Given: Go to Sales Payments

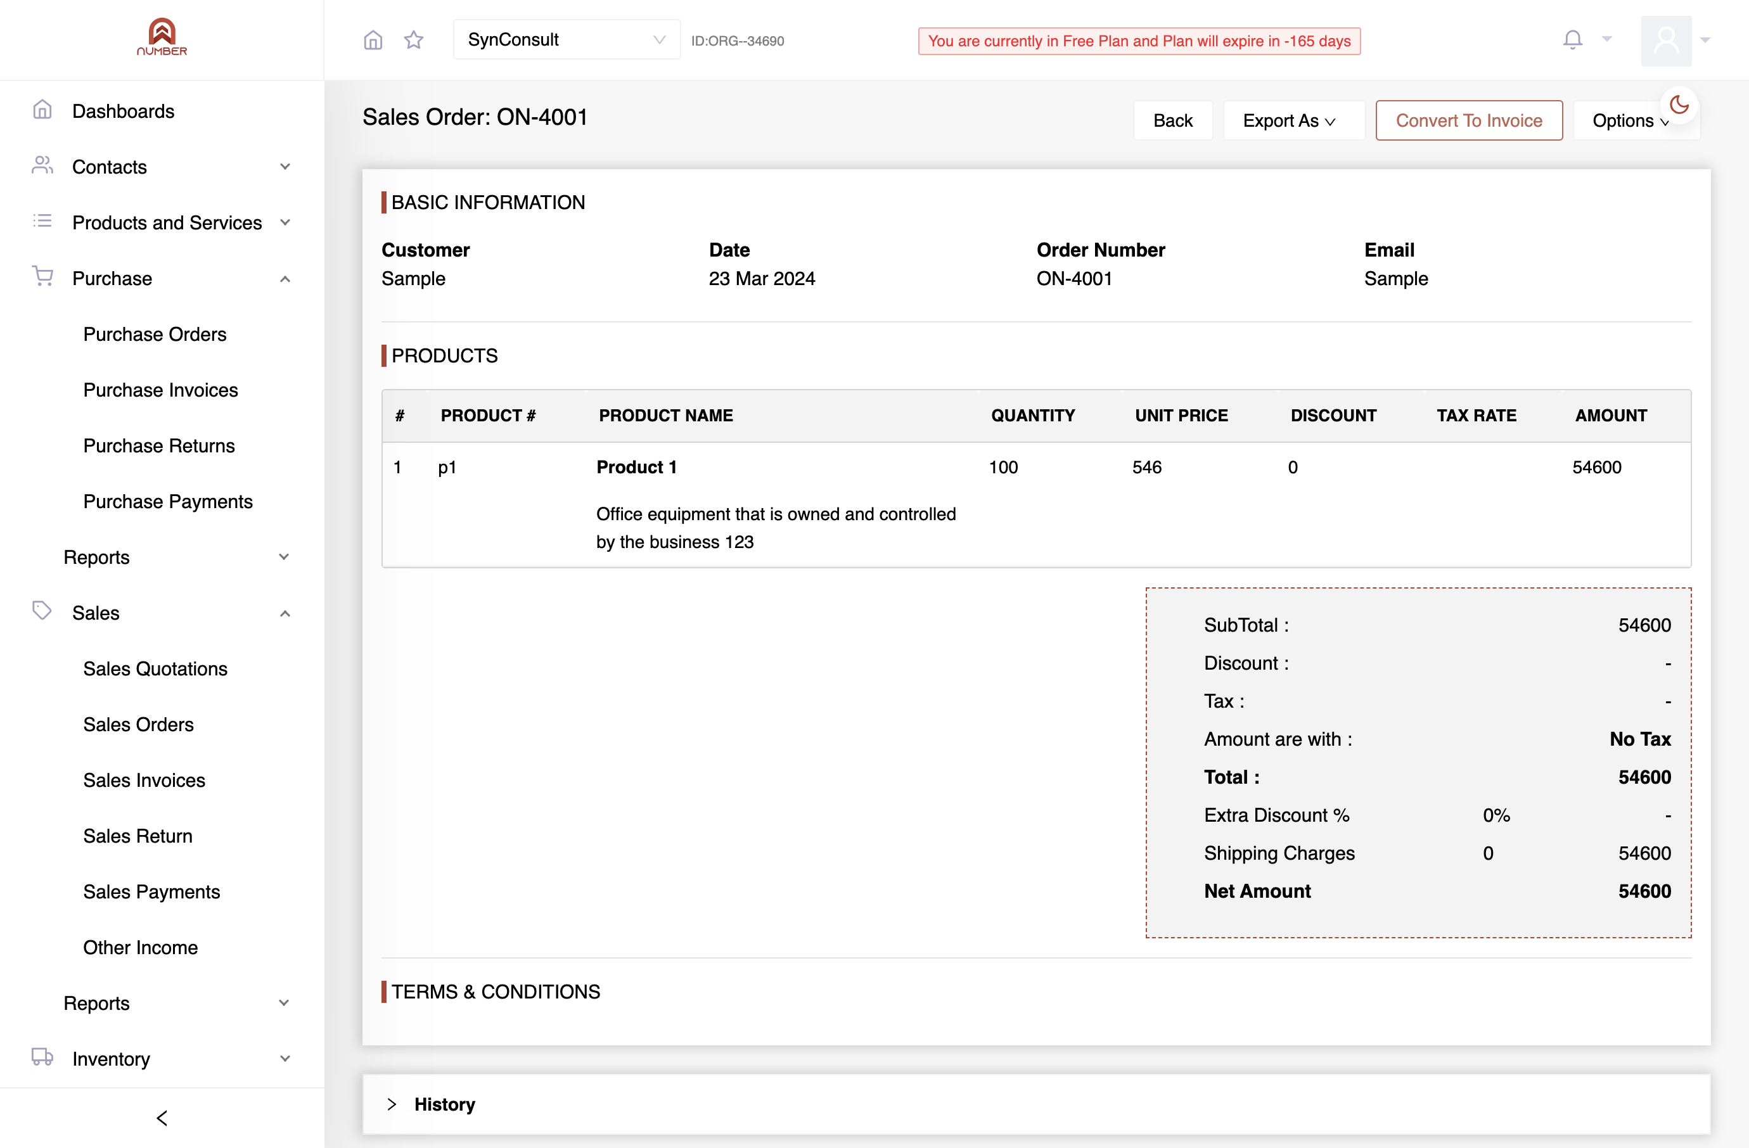Looking at the screenshot, I should coord(151,893).
